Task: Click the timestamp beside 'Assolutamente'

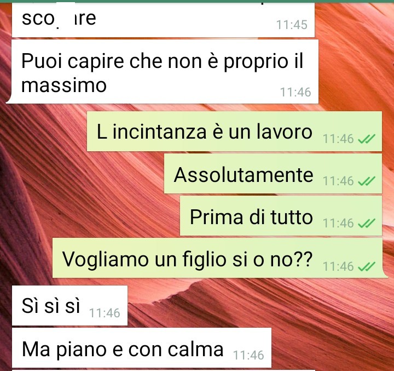Action: pyautogui.click(x=338, y=181)
